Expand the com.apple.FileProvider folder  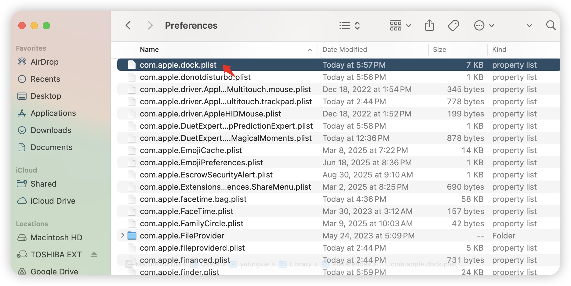(x=122, y=235)
